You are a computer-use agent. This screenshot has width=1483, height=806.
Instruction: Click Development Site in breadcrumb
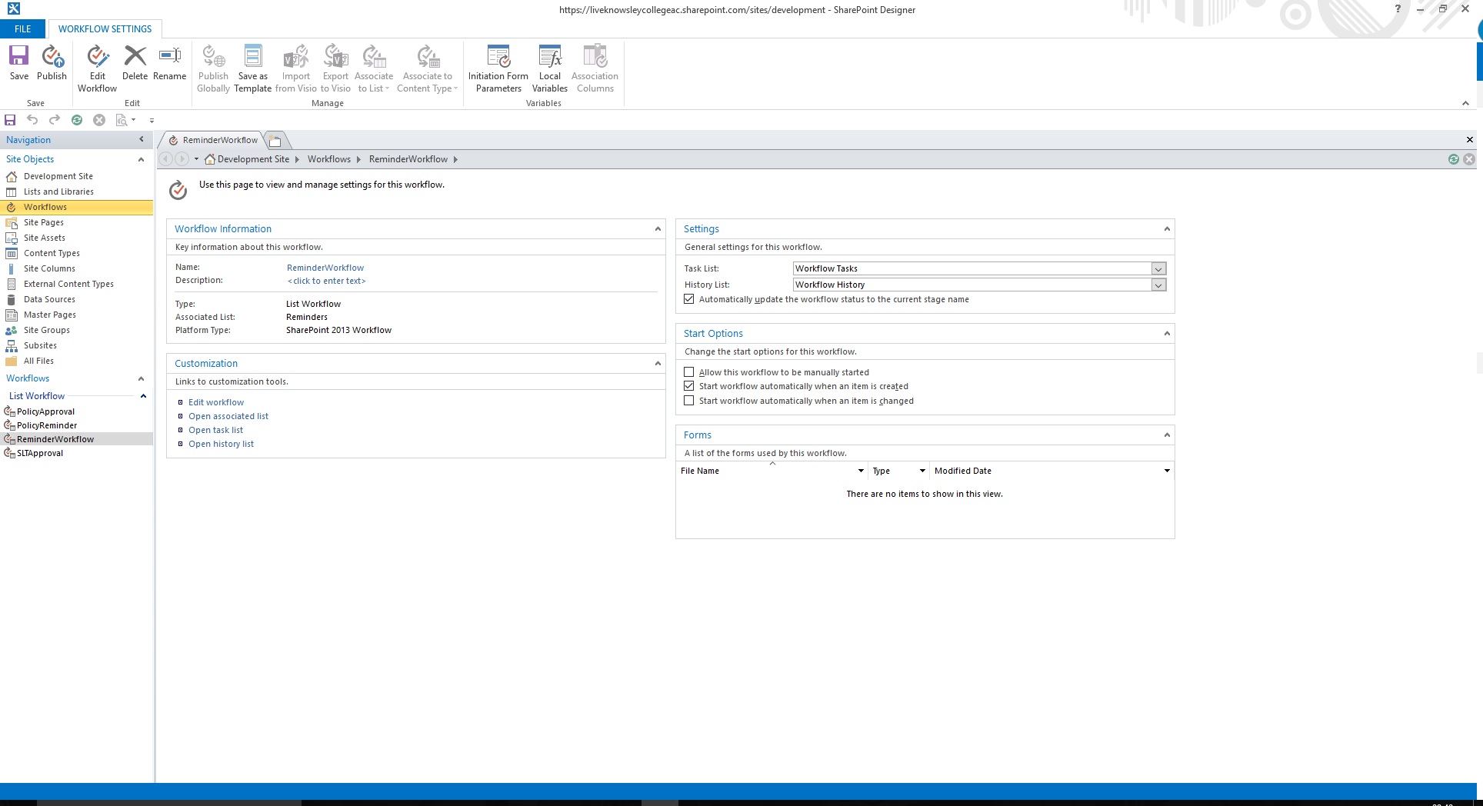253,159
